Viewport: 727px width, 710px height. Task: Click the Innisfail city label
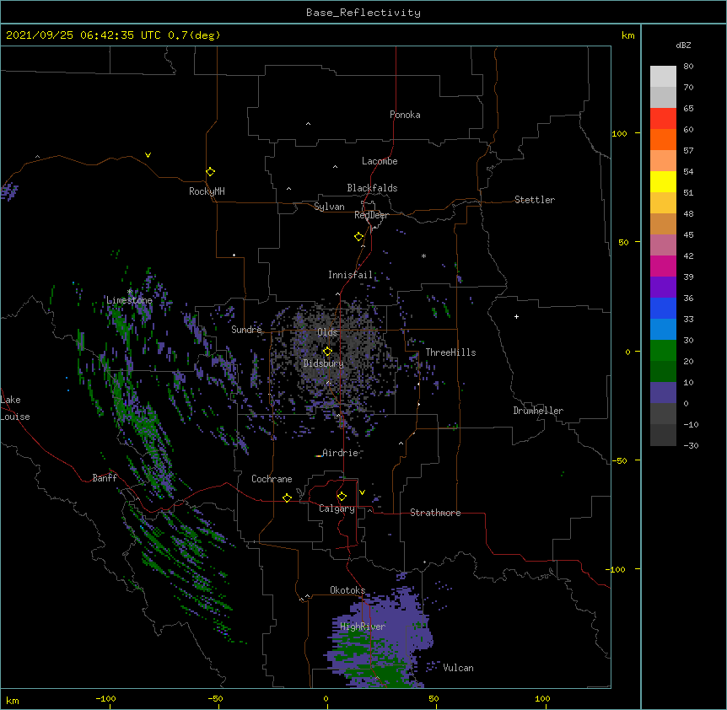[x=350, y=275]
